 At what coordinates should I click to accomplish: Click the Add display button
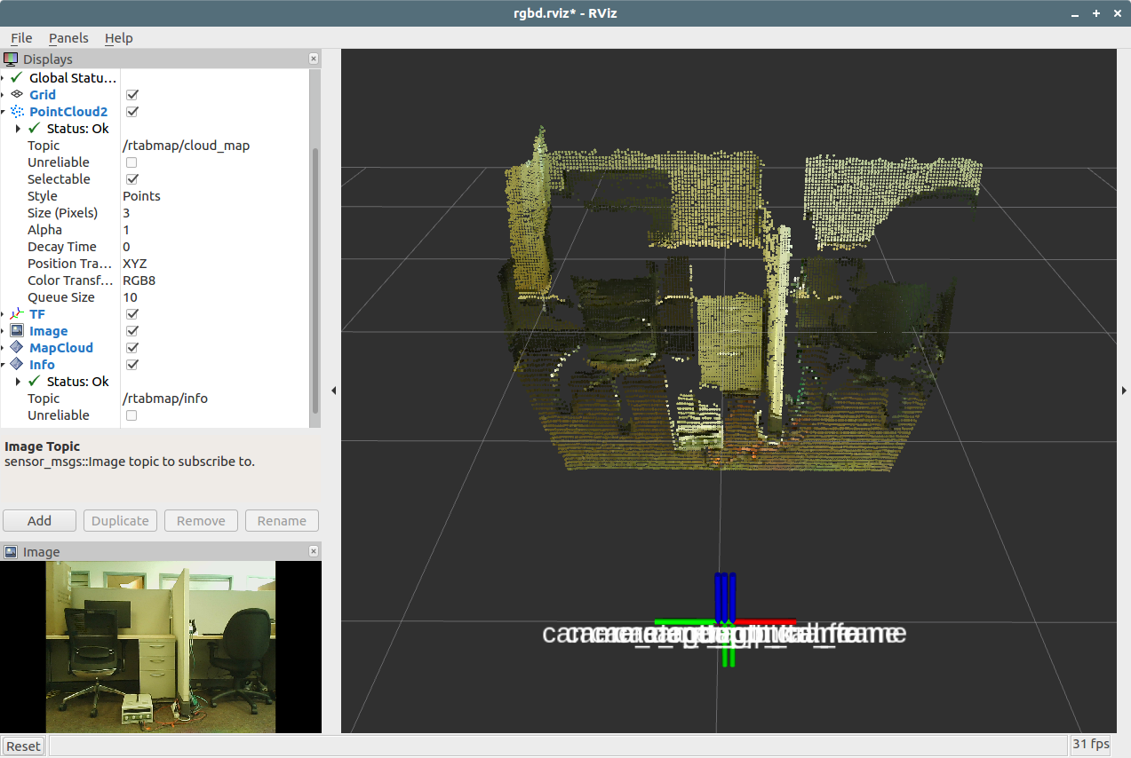[x=39, y=521]
